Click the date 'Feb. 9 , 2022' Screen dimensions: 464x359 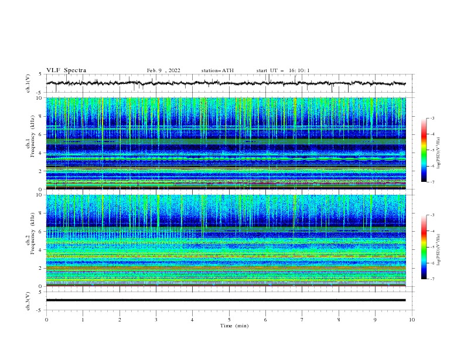click(163, 70)
